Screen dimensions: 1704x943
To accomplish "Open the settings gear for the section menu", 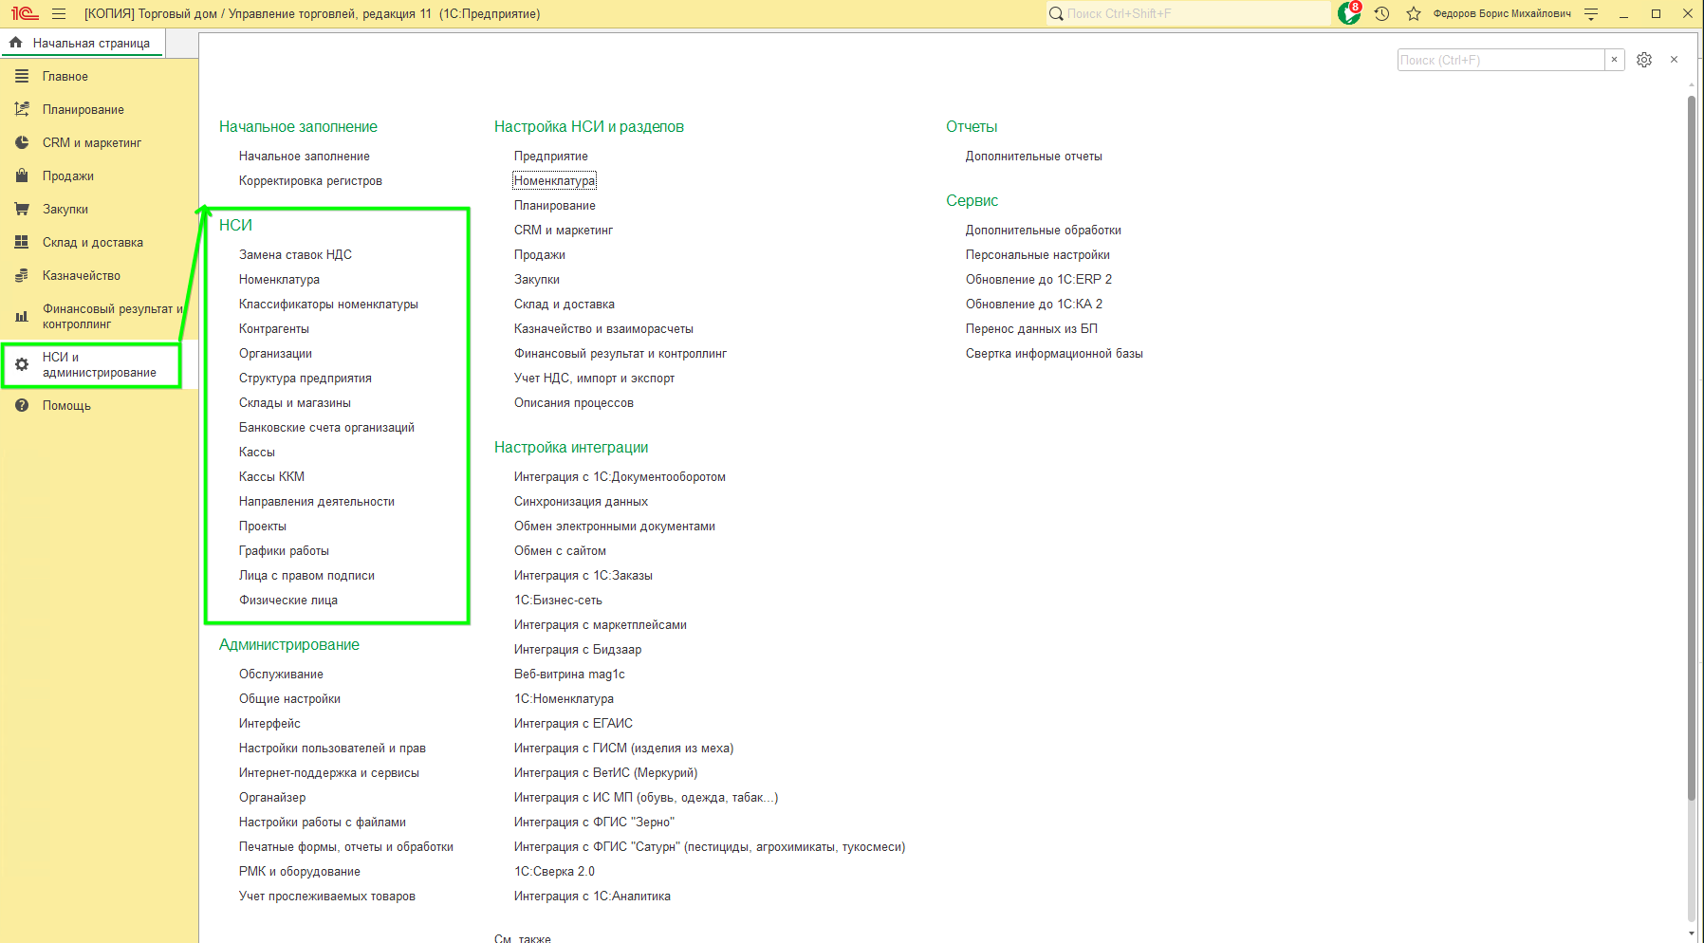I will [x=1644, y=60].
